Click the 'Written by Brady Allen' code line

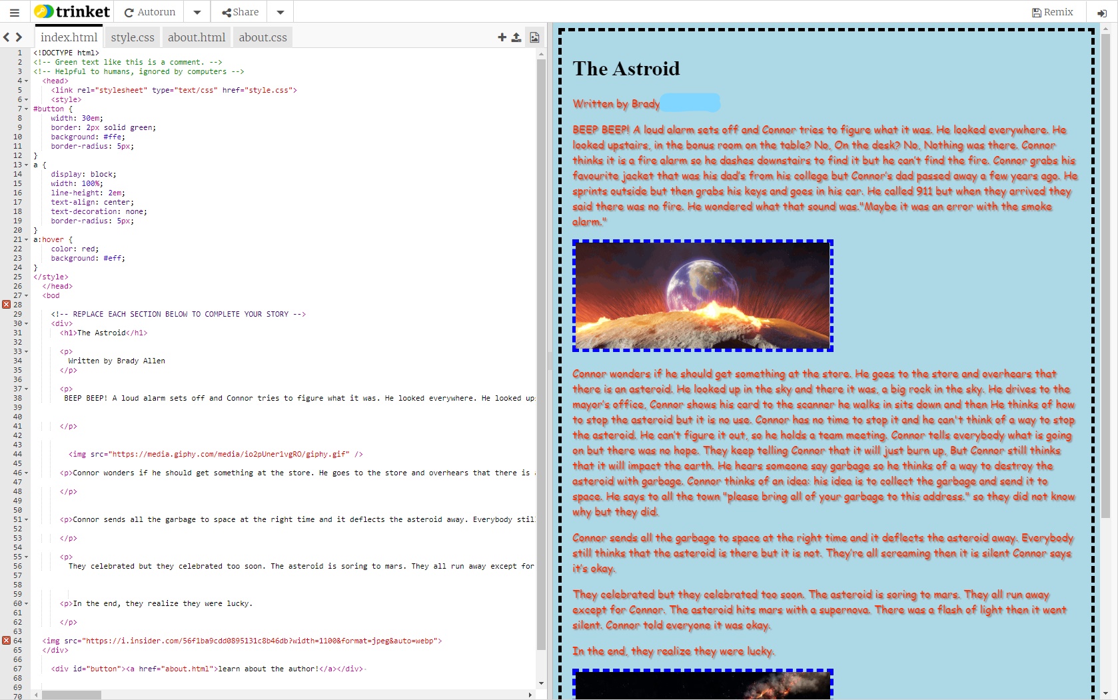point(117,361)
